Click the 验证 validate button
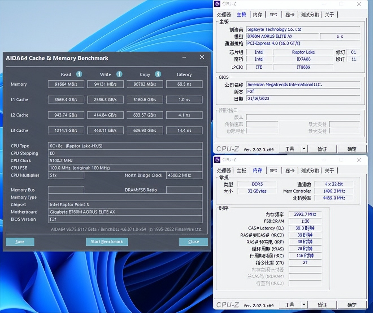373x313 pixels. 322,149
